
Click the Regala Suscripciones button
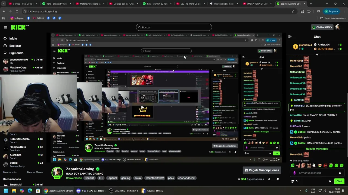click(x=262, y=170)
